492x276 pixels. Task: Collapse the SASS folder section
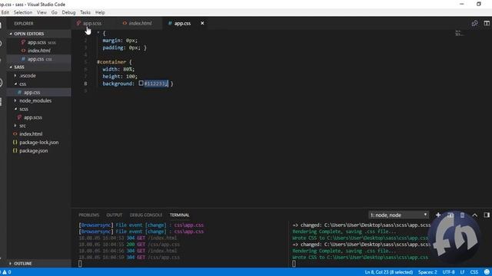(39, 67)
